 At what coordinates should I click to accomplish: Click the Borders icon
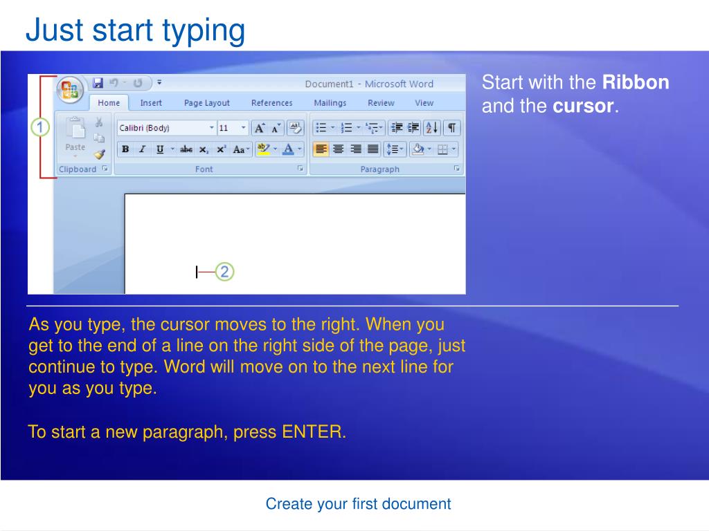coord(442,149)
